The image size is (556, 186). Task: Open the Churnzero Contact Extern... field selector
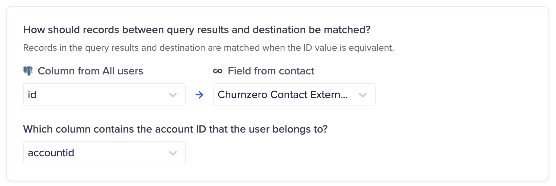tap(294, 95)
